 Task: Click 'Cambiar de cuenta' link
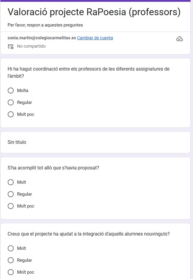pyautogui.click(x=95, y=38)
